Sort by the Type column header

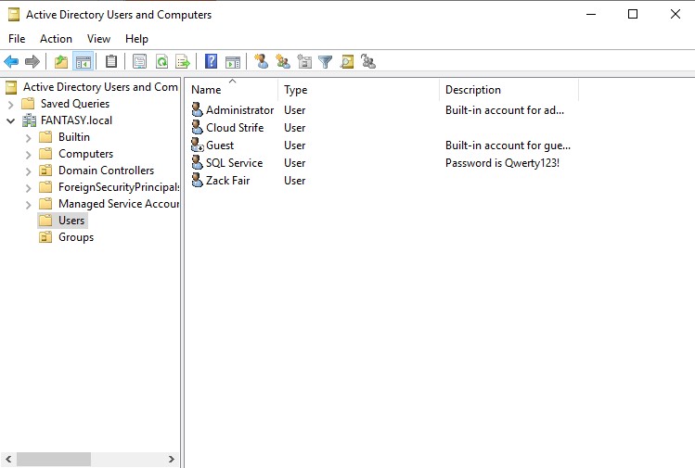tap(358, 90)
